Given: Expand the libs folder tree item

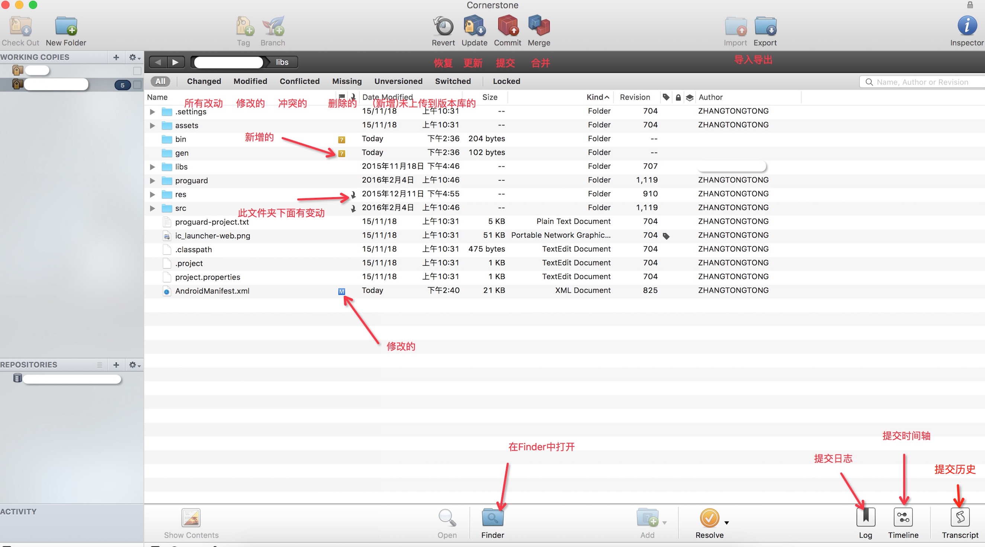Looking at the screenshot, I should [153, 166].
